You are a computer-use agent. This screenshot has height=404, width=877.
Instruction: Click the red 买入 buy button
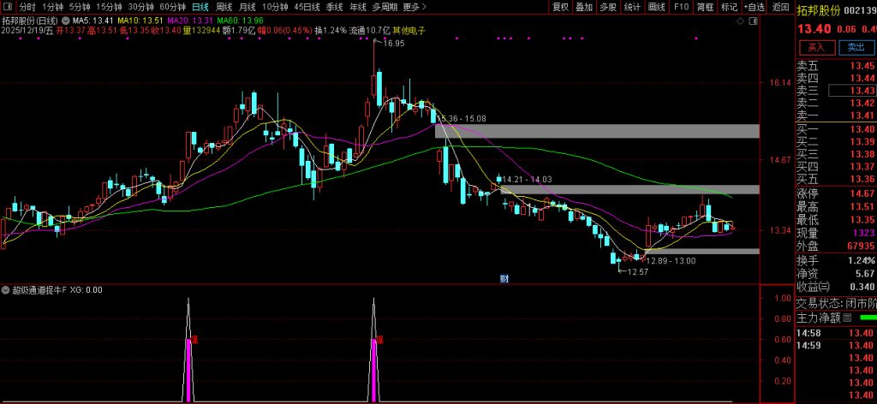816,48
